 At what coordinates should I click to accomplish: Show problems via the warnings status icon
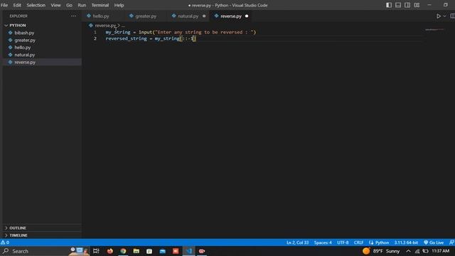[5, 242]
